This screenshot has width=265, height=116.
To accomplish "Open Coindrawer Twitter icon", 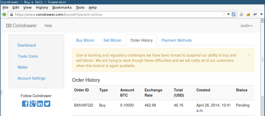I will [x=47, y=104].
